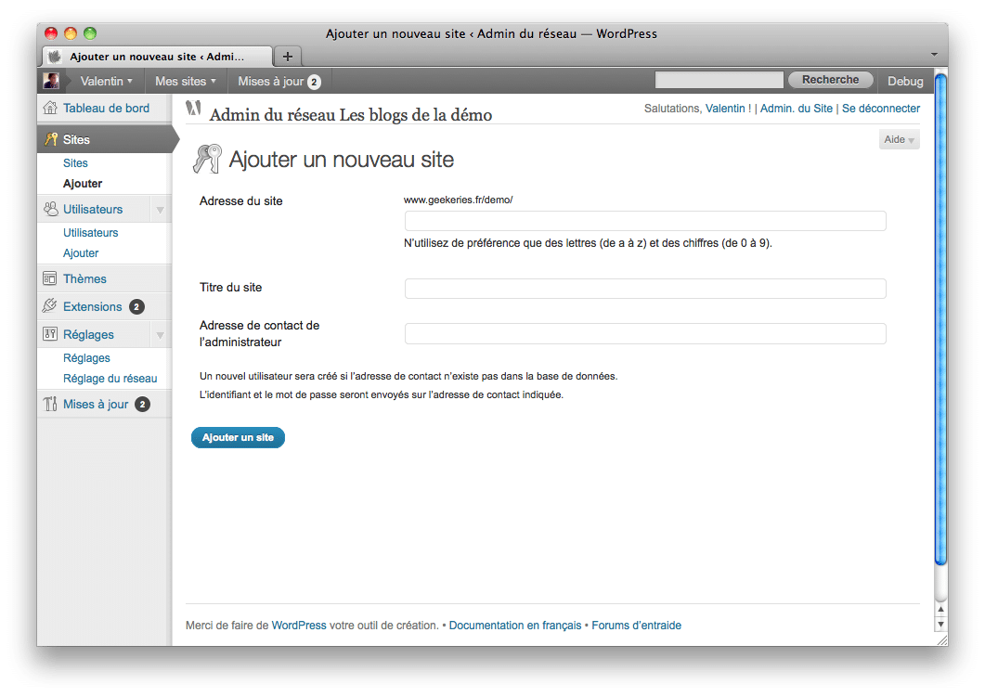Focus the admin bar search field
This screenshot has height=697, width=985.
tap(719, 80)
